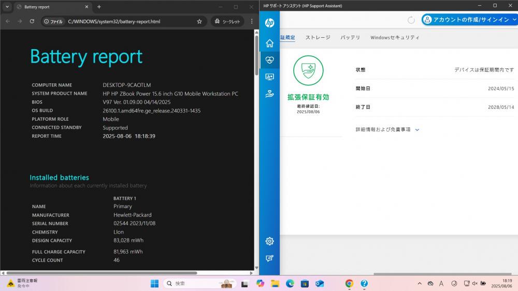Viewport: 518px width, 291px height.
Task: Switch to the ストレージ tab
Action: pos(318,37)
